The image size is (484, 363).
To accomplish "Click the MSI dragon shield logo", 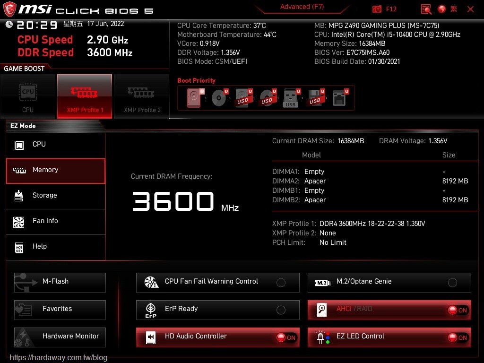I will point(9,9).
